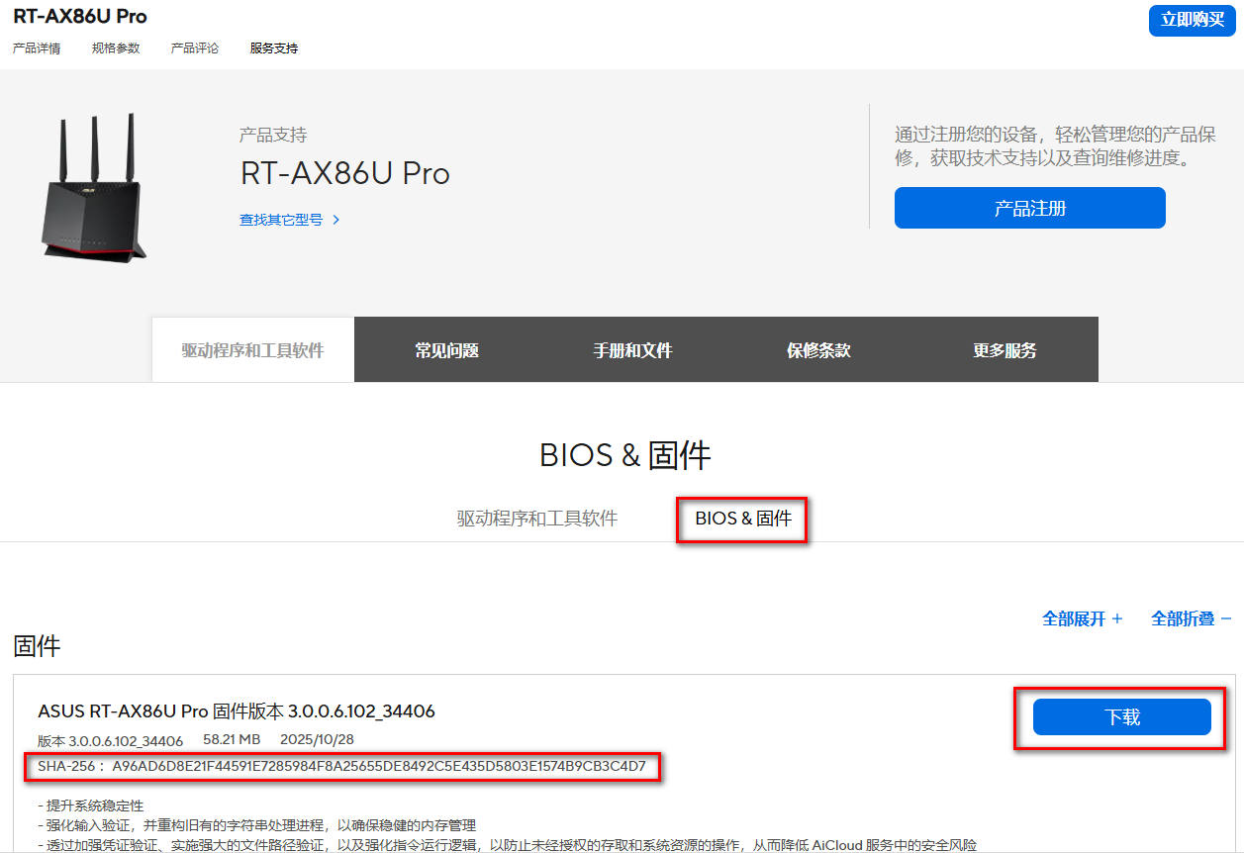This screenshot has width=1244, height=853.
Task: Open the 保修条款 tab
Action: (x=819, y=350)
